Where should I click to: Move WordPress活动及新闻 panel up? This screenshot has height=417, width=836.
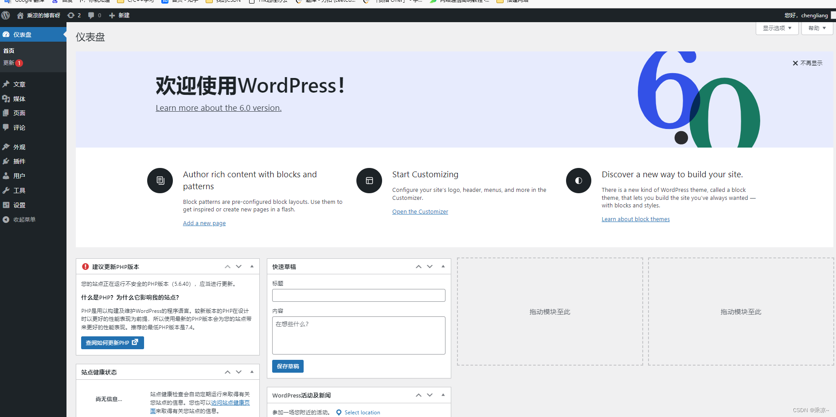(x=418, y=395)
